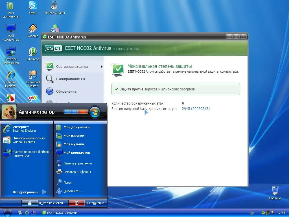Click the Выход из системы button
289x217 pixels.
click(43, 203)
